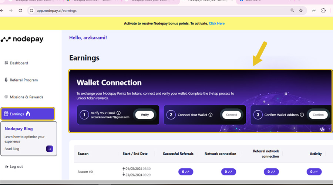
Task: Click the Read Blog arrow button
Action: click(x=50, y=149)
